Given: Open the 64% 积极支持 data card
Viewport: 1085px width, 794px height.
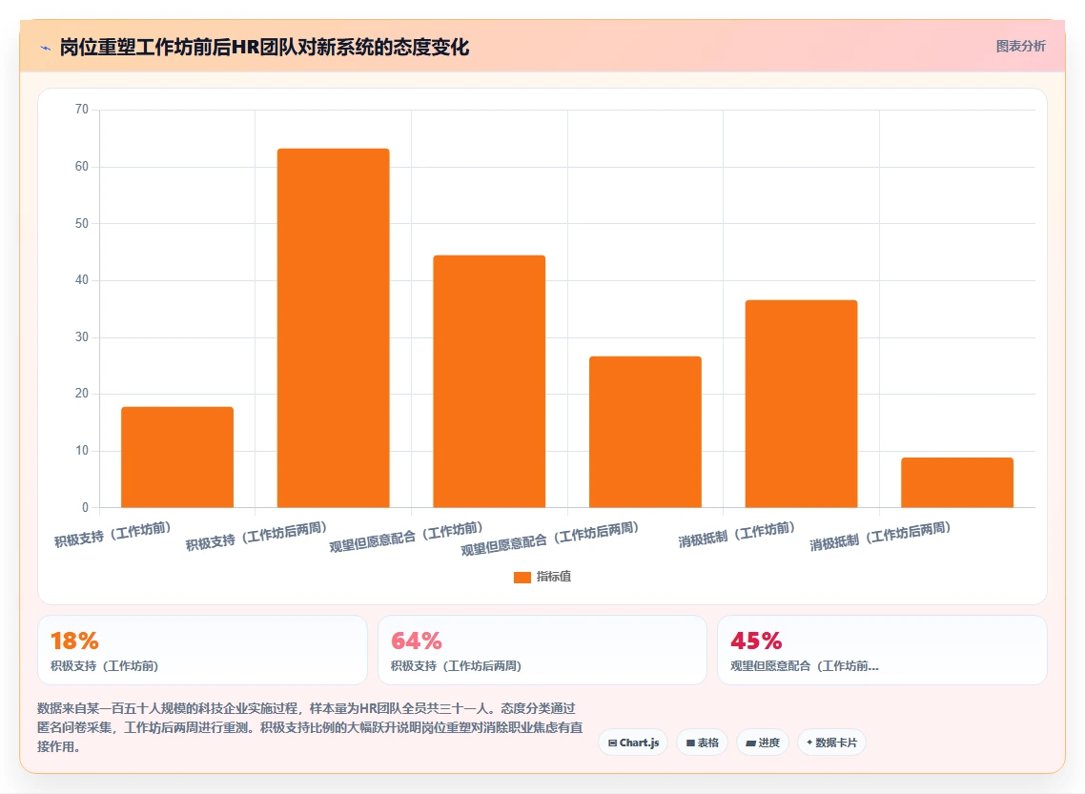Looking at the screenshot, I should 542,650.
